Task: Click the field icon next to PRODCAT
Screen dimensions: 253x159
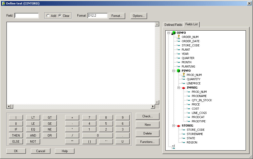Action: pyautogui.click(x=189, y=117)
